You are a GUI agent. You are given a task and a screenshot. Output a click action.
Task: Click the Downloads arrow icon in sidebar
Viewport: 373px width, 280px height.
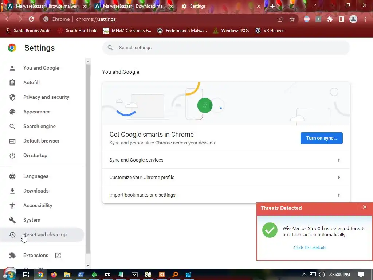point(12,191)
